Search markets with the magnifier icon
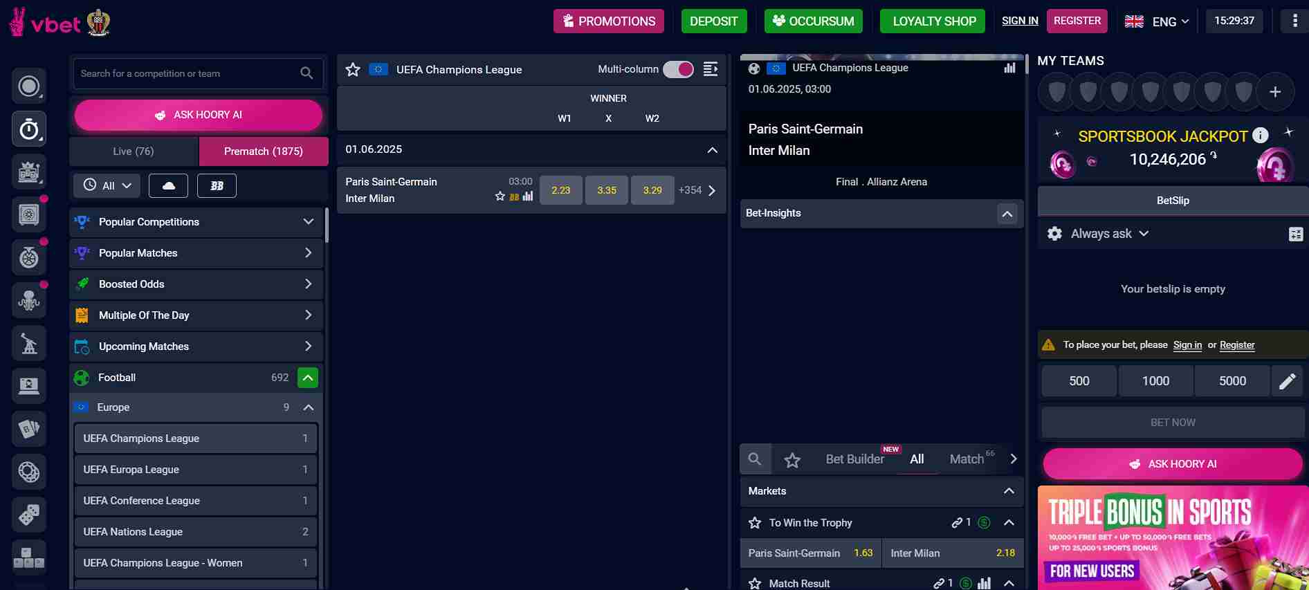Viewport: 1309px width, 590px height. (x=755, y=459)
